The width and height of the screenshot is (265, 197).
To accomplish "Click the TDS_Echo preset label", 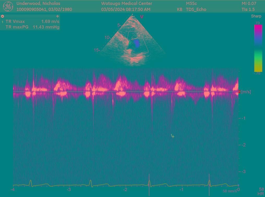I will tap(196, 10).
